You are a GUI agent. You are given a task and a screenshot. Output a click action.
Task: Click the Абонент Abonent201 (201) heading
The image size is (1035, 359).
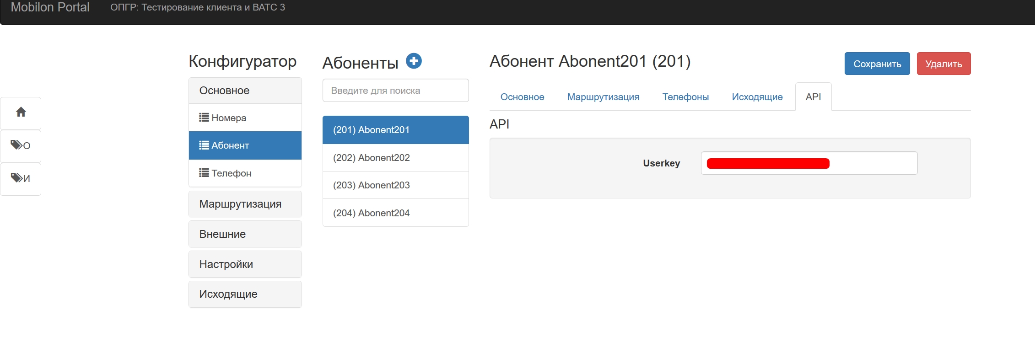[x=590, y=61]
